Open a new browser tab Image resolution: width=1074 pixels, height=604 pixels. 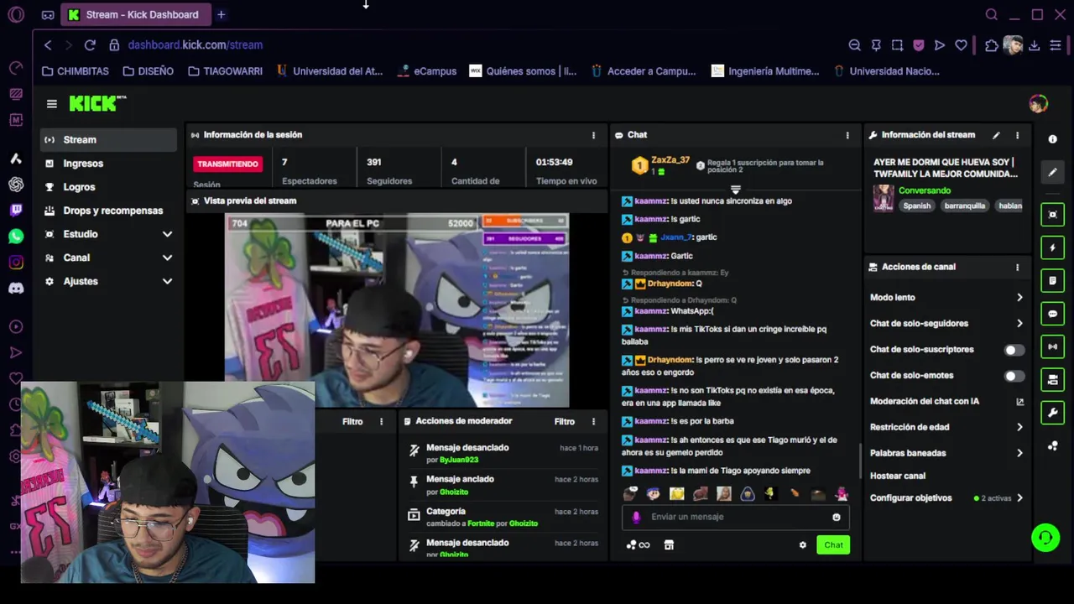coord(221,14)
